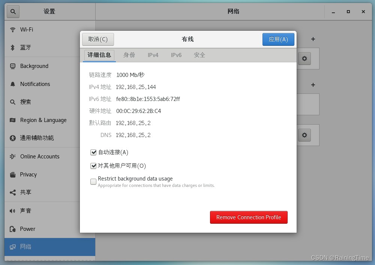375x265 pixels.
Task: Enable Restrict background data usage
Action: click(x=93, y=182)
